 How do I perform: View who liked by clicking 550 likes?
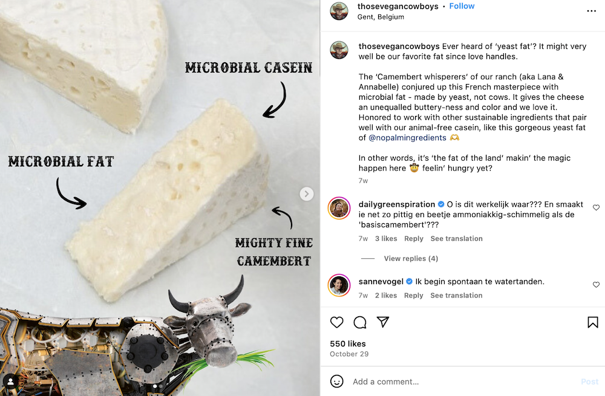coord(348,343)
